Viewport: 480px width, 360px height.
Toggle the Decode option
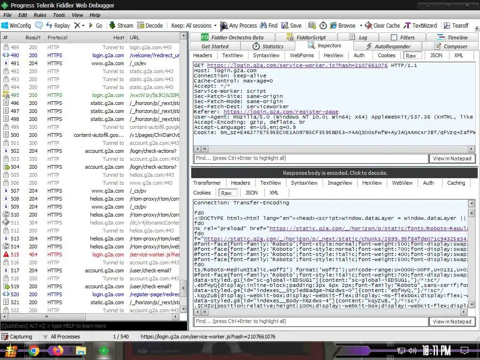(x=150, y=25)
